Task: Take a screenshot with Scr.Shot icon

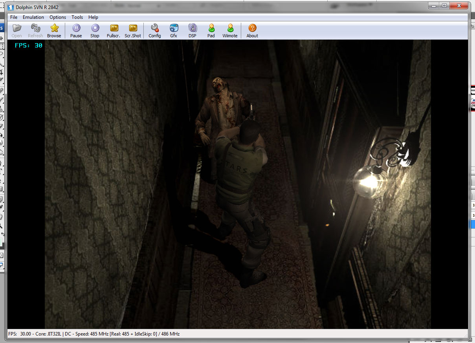Action: click(133, 31)
